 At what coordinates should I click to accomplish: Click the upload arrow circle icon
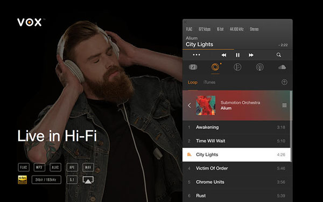click(x=284, y=82)
